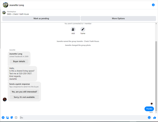Send a thumbs-up like
158x122 pixels.
point(155,118)
